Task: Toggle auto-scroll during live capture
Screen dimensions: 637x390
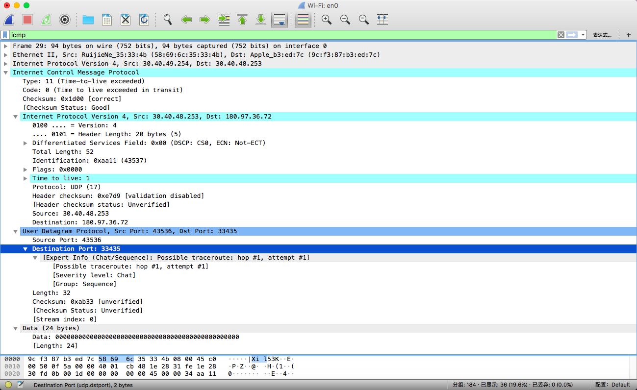Action: pyautogui.click(x=280, y=20)
